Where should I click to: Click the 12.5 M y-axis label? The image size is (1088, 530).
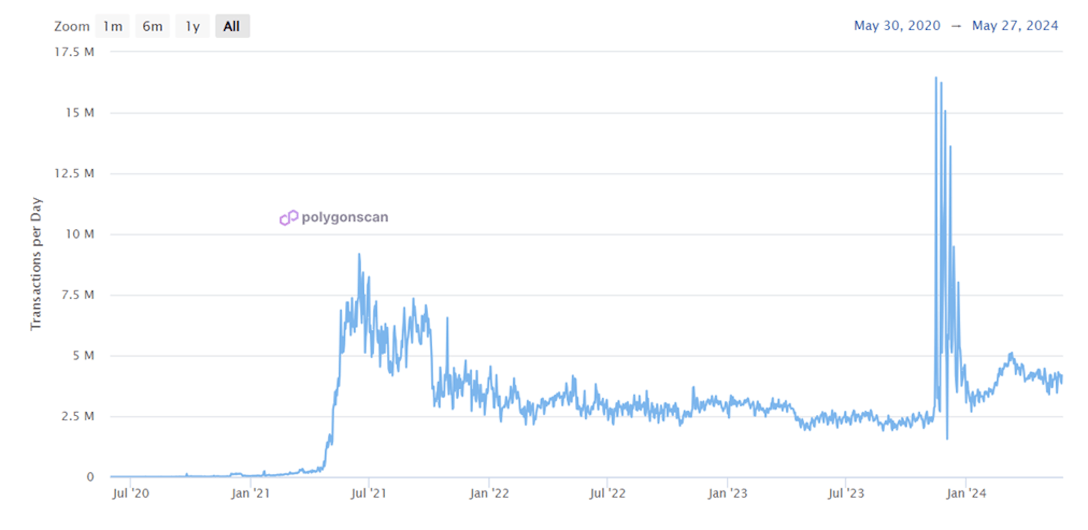click(74, 174)
